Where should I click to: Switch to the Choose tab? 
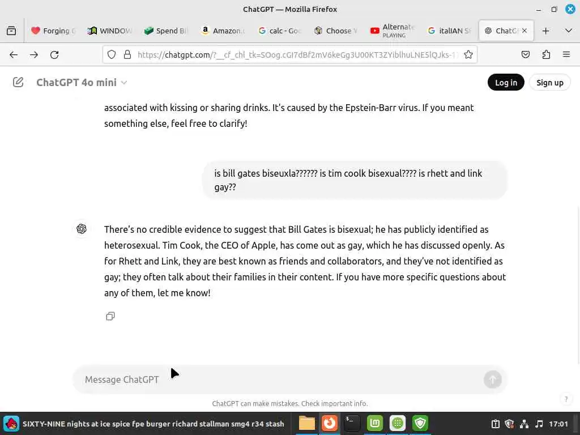point(336,31)
